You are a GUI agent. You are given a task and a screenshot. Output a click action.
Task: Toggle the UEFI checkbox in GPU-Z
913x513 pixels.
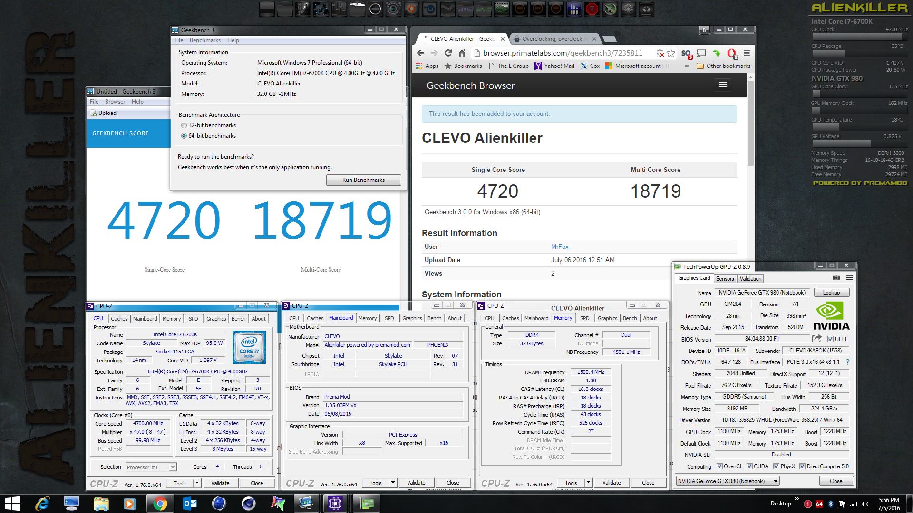tap(830, 339)
